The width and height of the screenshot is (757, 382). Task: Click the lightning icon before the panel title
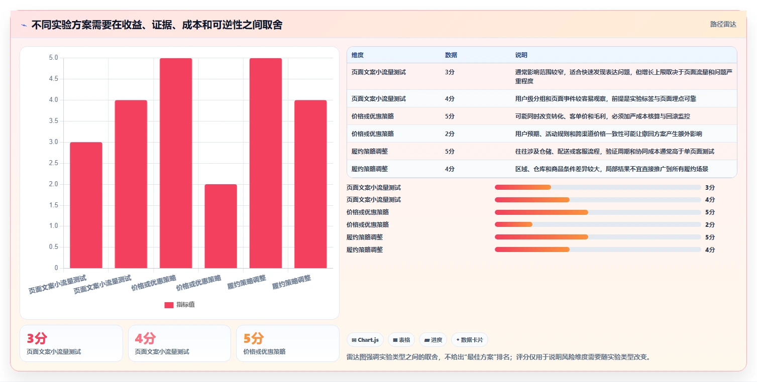[24, 25]
